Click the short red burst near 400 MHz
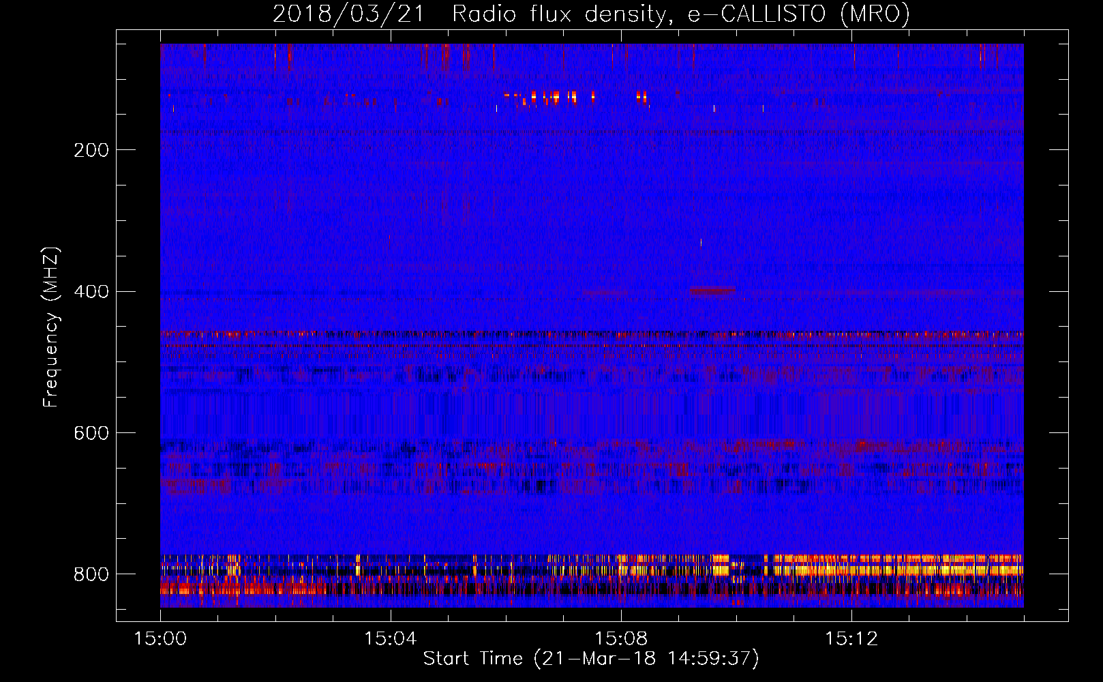 712,291
